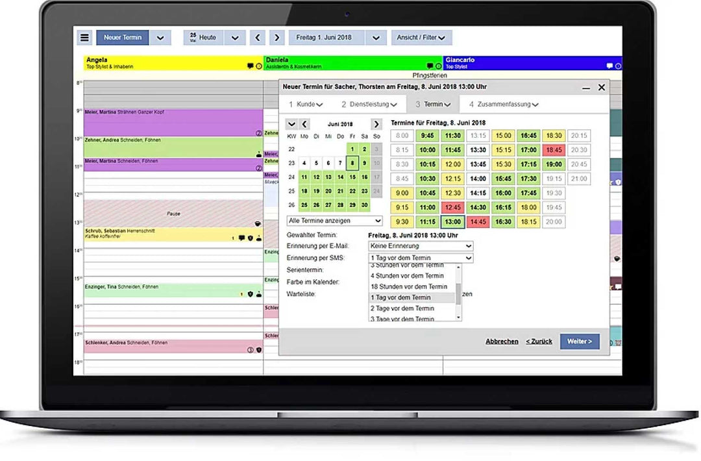The image size is (701, 461).
Task: Show previous month in mini calendar
Action: point(304,124)
